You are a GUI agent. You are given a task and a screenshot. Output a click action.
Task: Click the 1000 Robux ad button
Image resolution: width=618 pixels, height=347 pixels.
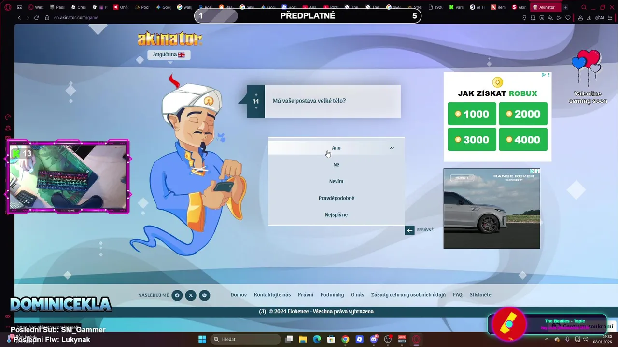(472, 114)
